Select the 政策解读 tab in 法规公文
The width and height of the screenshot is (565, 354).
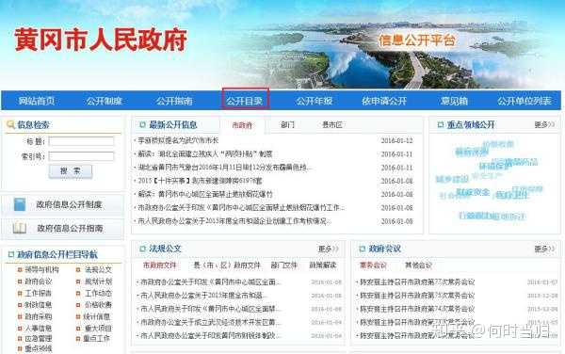coord(323,265)
